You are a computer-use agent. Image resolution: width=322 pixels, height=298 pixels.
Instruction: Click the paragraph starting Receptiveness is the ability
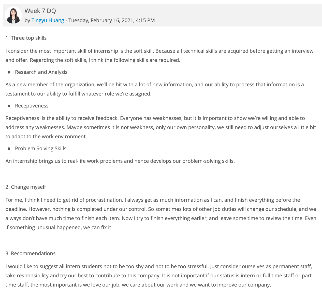pyautogui.click(x=161, y=127)
